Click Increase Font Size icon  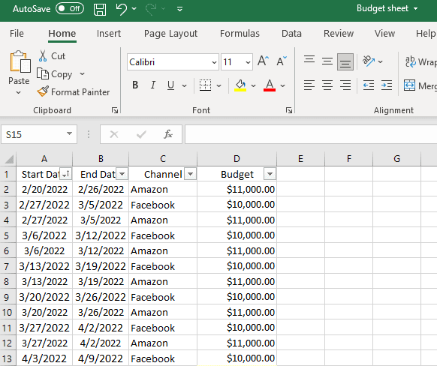(x=263, y=61)
